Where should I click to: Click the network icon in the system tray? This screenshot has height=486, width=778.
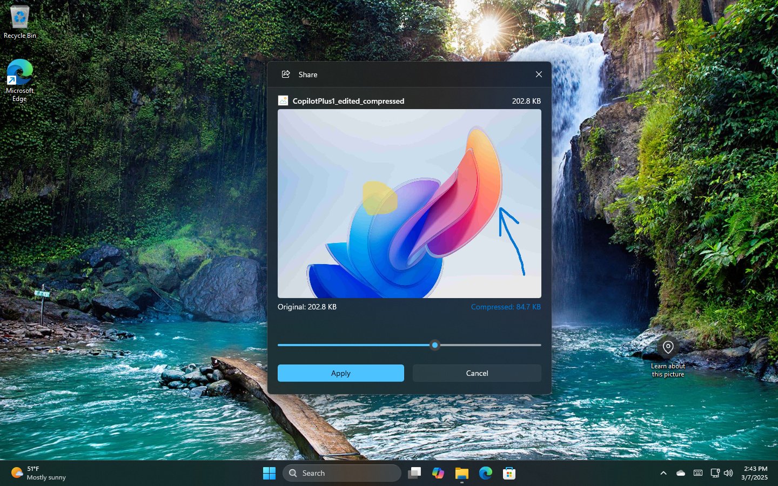(714, 473)
